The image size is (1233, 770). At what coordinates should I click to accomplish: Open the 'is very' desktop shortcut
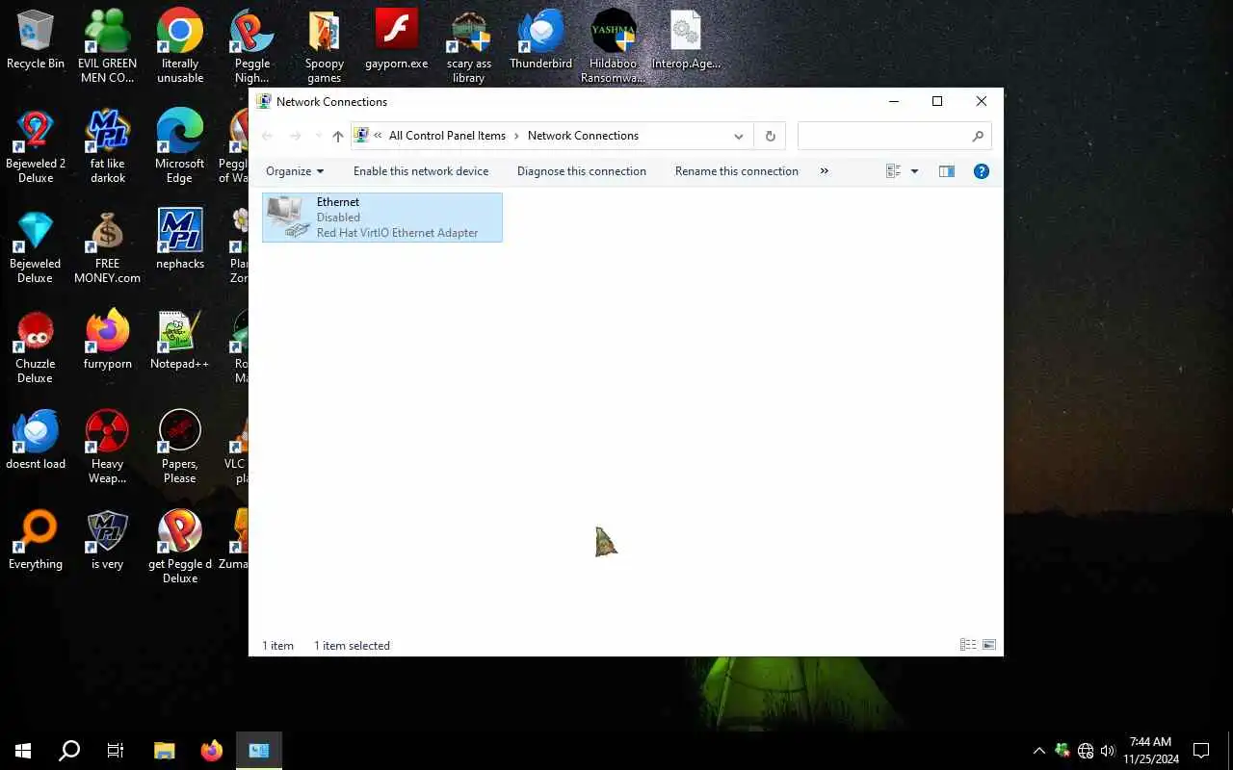108,541
